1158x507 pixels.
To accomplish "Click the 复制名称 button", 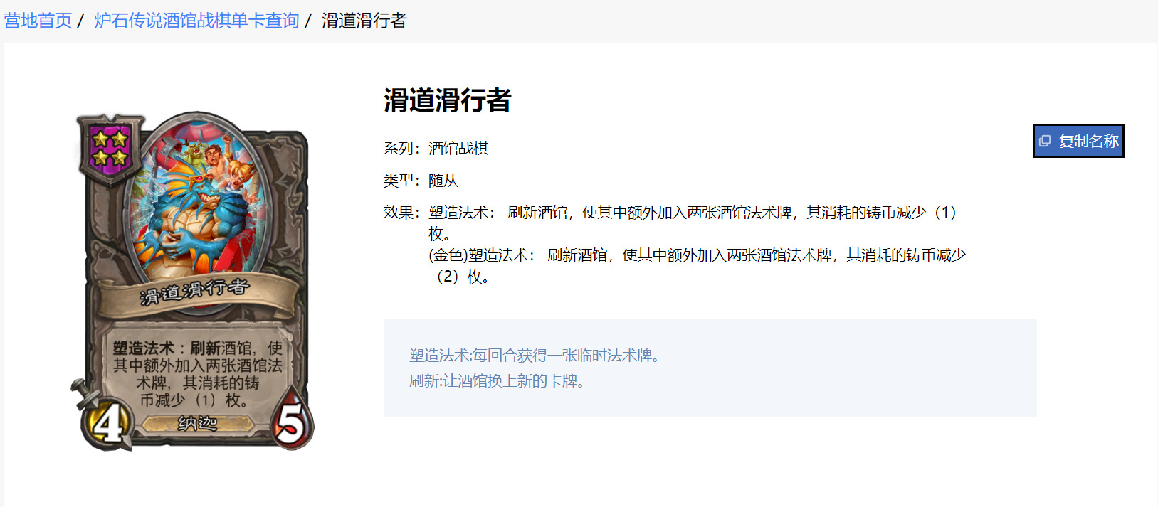I will coord(1078,141).
